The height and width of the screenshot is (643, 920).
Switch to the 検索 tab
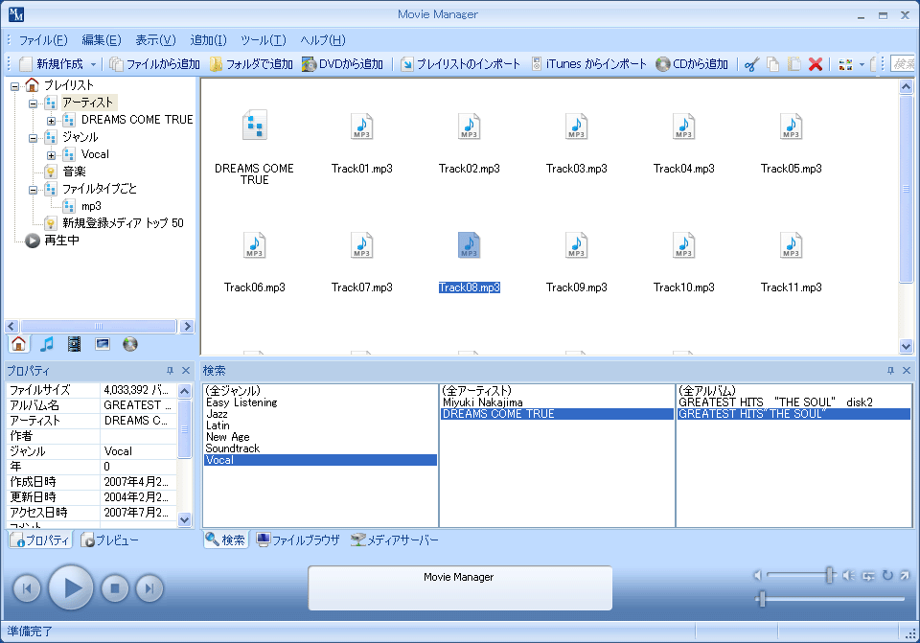tap(226, 540)
